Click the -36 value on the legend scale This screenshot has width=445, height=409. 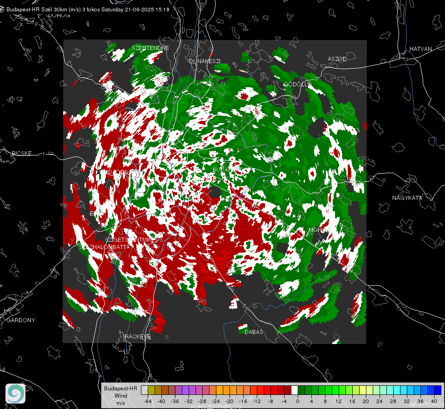pyautogui.click(x=175, y=401)
